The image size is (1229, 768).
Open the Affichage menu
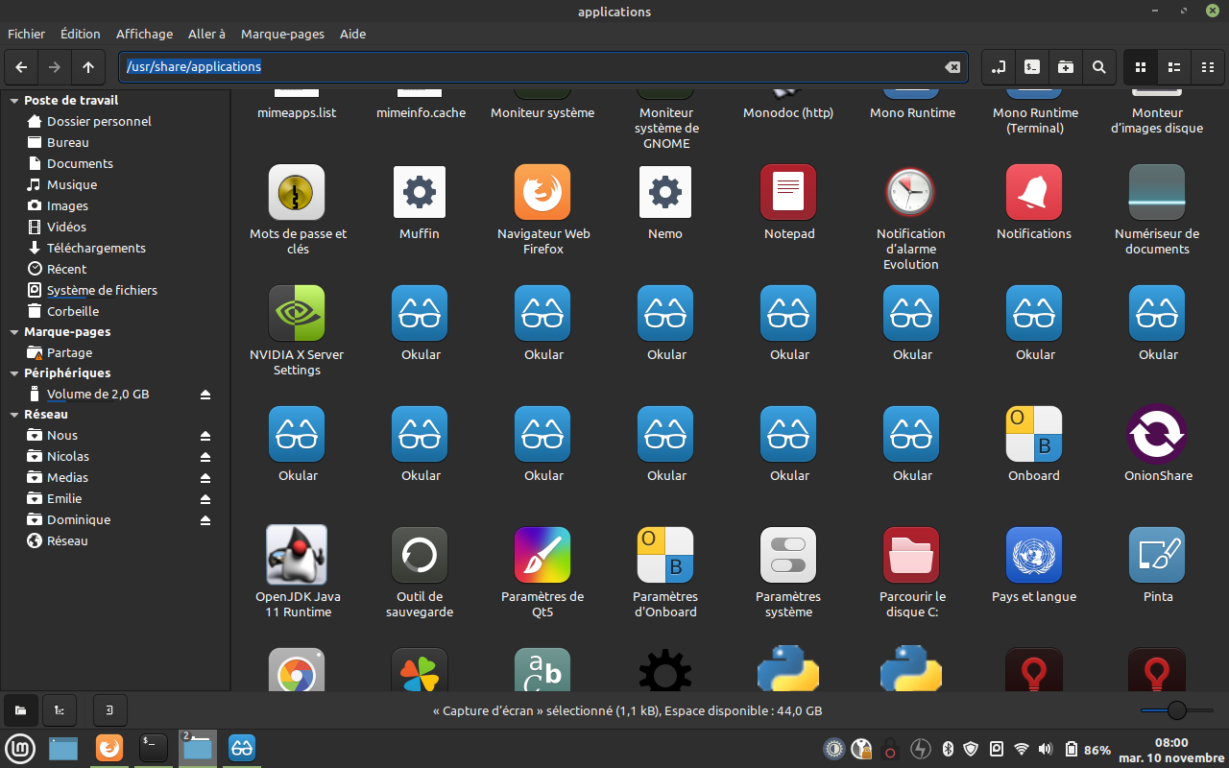[x=144, y=34]
